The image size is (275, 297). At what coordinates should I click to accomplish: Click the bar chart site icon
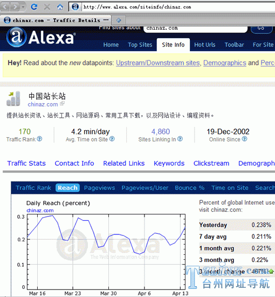[x=13, y=98]
